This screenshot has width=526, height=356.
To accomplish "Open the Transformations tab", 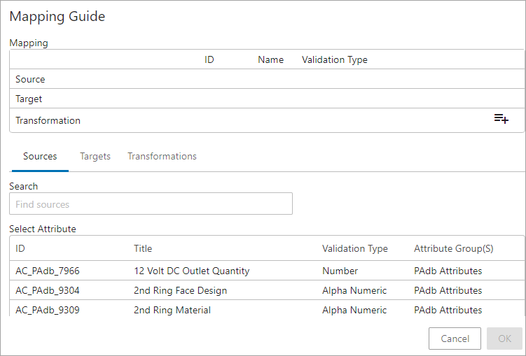I will 162,157.
